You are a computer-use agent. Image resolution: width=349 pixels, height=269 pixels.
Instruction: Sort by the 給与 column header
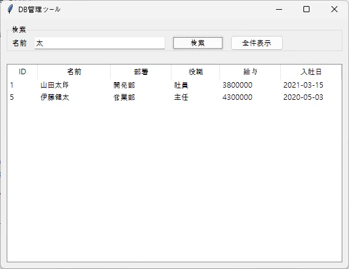point(250,72)
